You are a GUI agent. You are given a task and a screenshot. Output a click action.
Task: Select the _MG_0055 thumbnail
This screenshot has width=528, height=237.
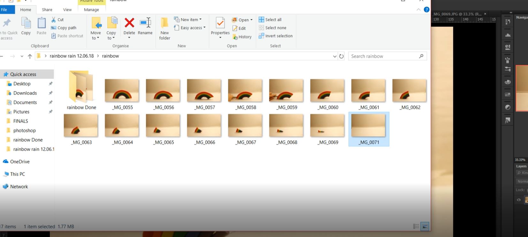[x=122, y=91]
